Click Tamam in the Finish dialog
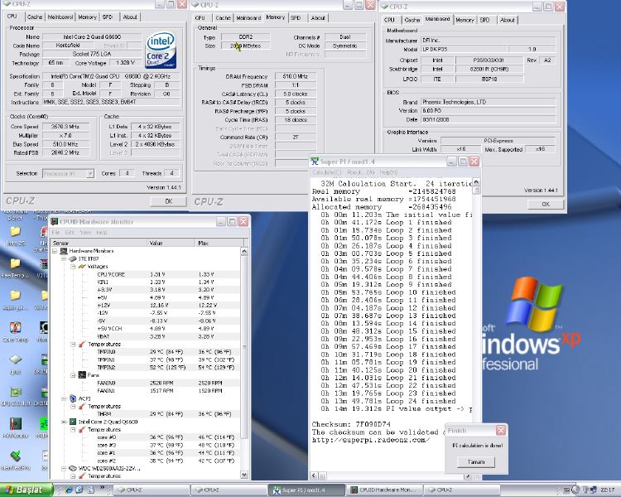 click(x=475, y=462)
